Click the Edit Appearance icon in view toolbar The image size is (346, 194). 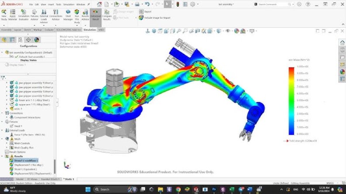[236, 31]
